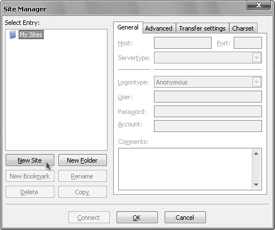Expand the Logontype Anonymous dropdown
Image resolution: width=275 pixels, height=230 pixels.
click(256, 82)
